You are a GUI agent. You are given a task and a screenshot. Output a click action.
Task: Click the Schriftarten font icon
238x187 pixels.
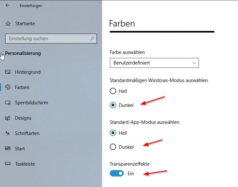(7, 133)
